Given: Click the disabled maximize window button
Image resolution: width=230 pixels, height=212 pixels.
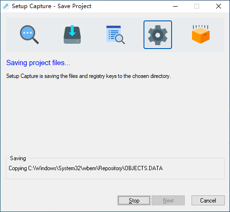Looking at the screenshot, I should click(x=197, y=6).
